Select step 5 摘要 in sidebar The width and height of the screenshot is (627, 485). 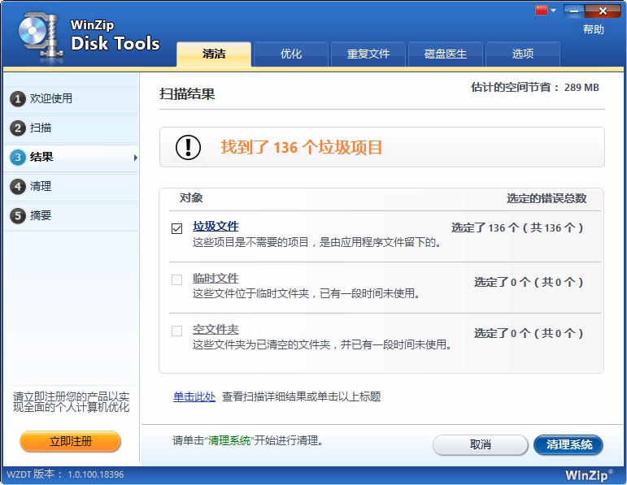tap(72, 216)
